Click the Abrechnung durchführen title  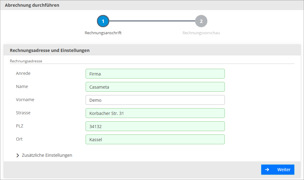(32, 5)
